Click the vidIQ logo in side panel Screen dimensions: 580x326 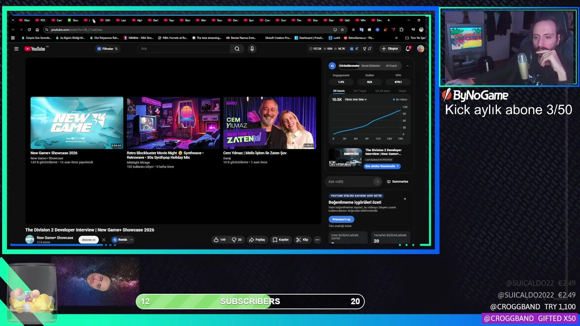pos(332,66)
